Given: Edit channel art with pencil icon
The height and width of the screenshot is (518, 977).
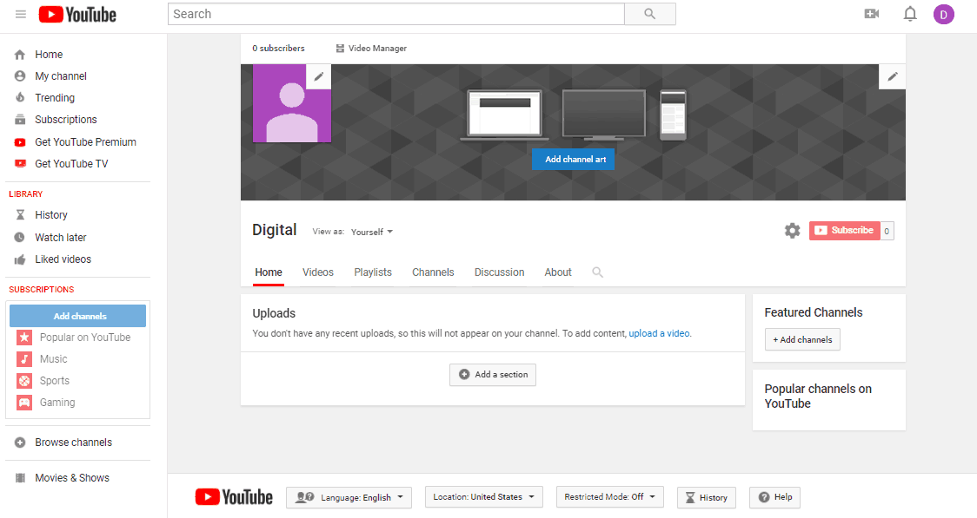Looking at the screenshot, I should [893, 76].
